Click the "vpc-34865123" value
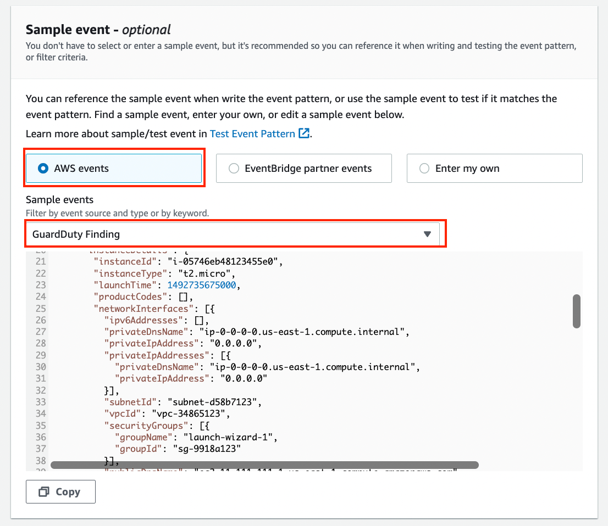Image resolution: width=608 pixels, height=526 pixels. [x=189, y=413]
